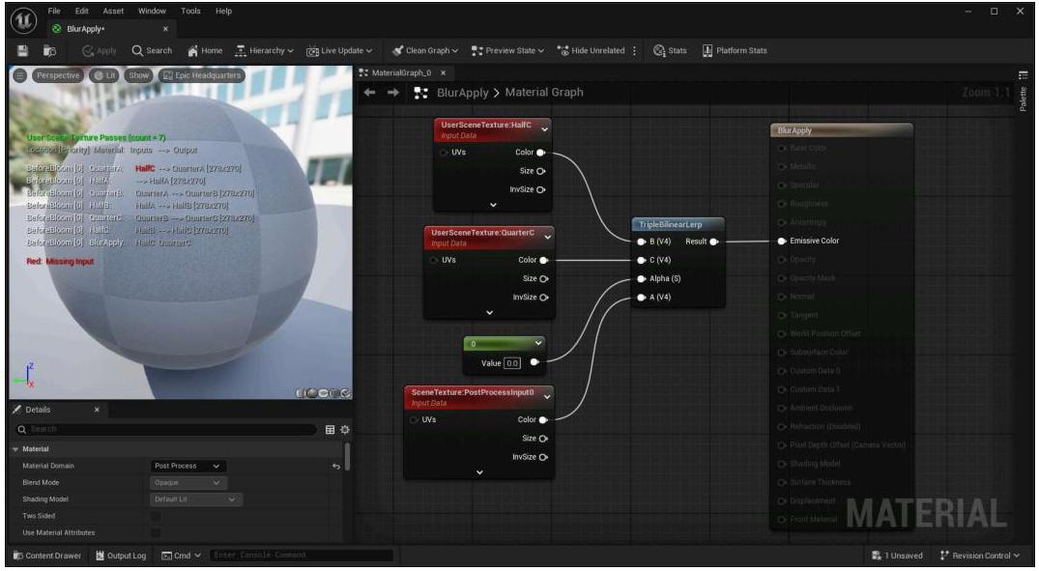1039x571 pixels.
Task: Open the Details settings gear icon
Action: point(344,428)
